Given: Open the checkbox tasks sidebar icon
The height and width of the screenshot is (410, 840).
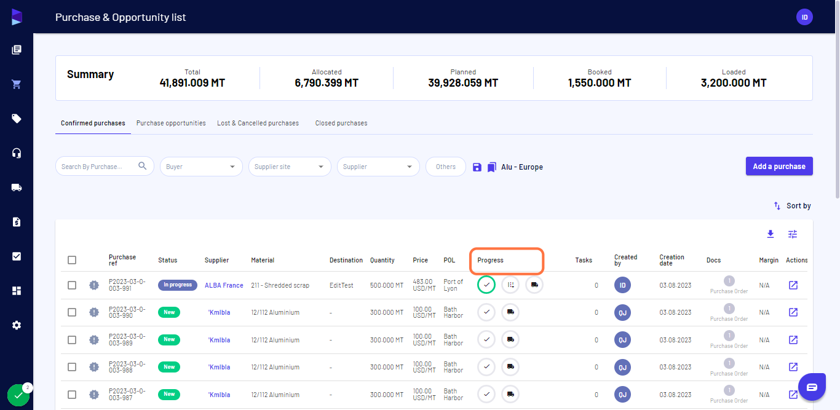Looking at the screenshot, I should 17,256.
